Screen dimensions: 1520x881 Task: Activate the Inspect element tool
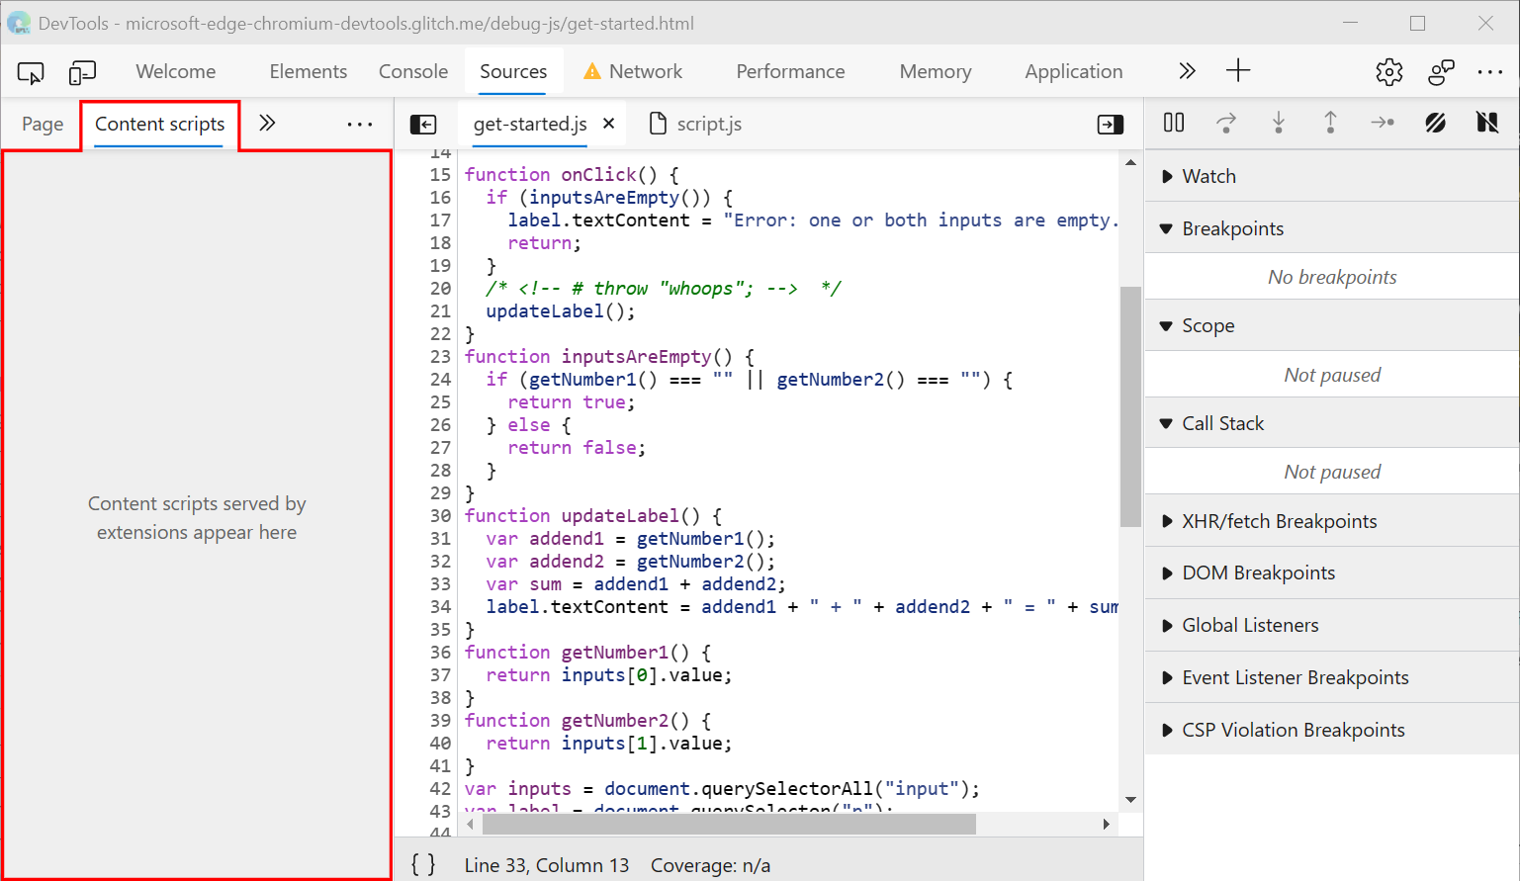pos(31,72)
